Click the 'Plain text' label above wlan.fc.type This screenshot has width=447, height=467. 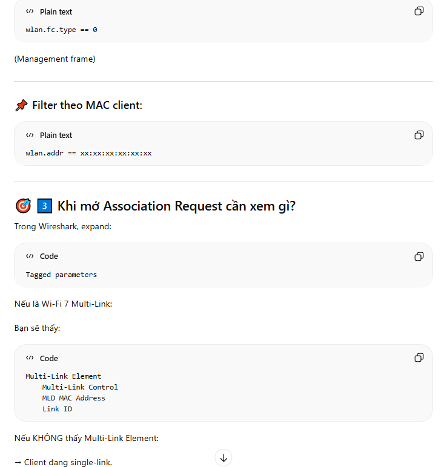pos(56,12)
